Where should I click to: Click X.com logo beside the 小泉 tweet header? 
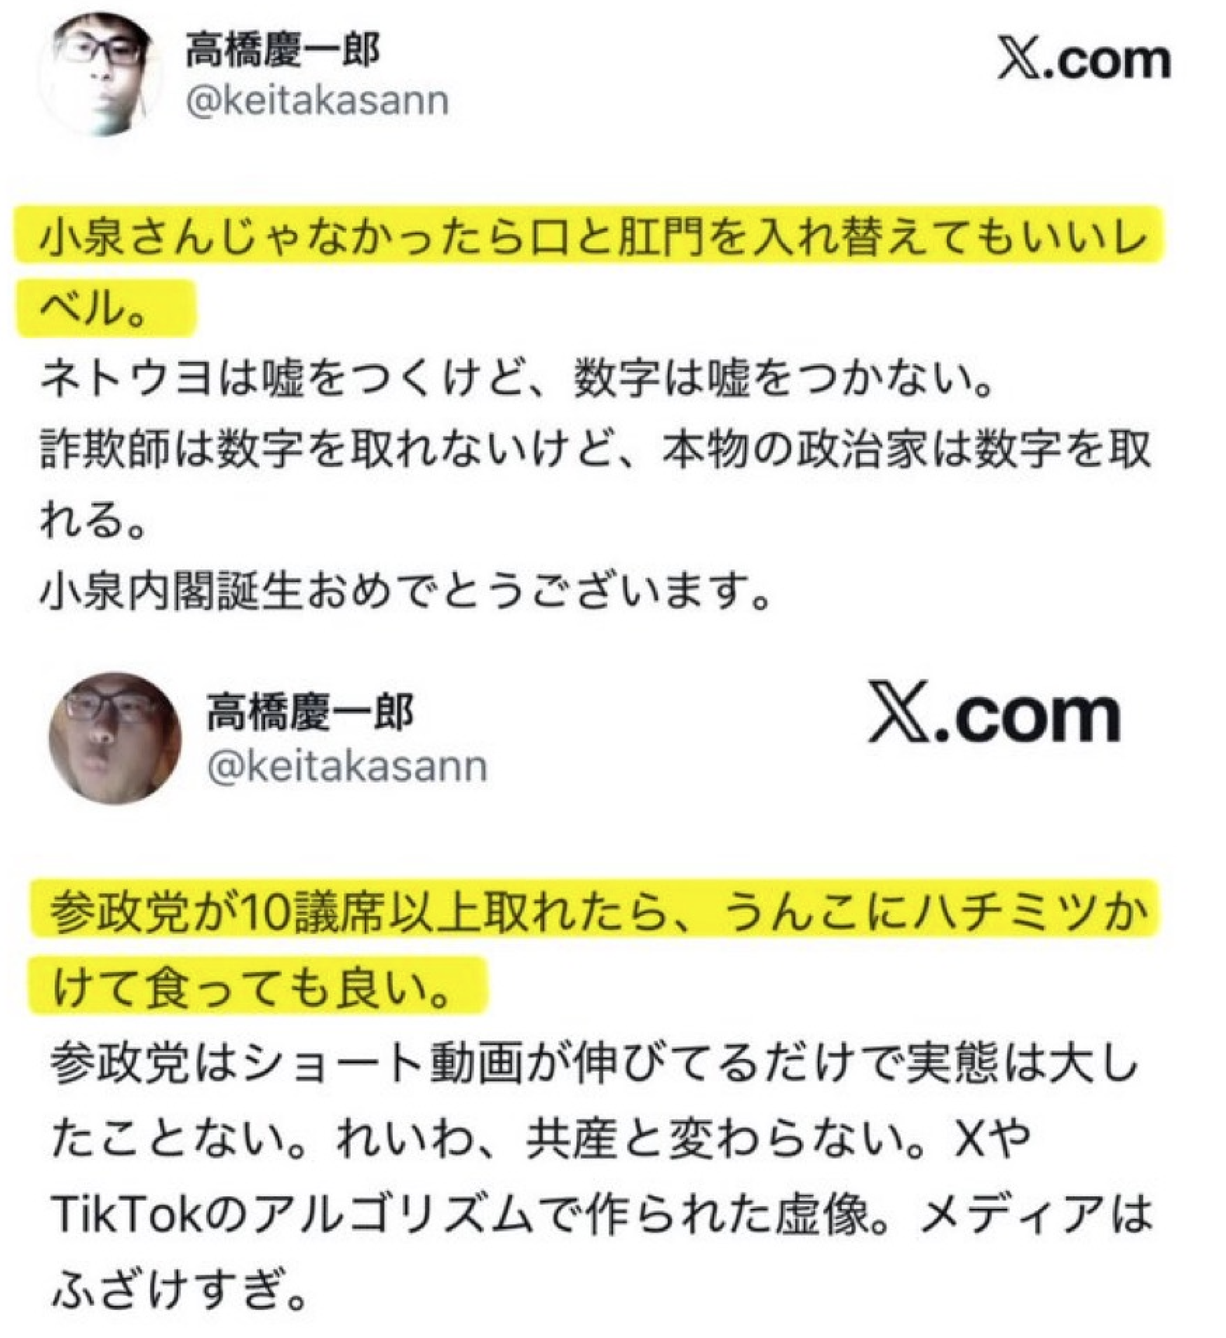[x=1084, y=61]
